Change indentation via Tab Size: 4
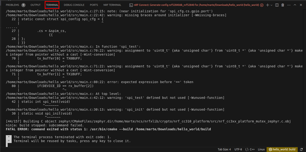Image resolution: width=306 pixels, height=152 pixels. 224,150
